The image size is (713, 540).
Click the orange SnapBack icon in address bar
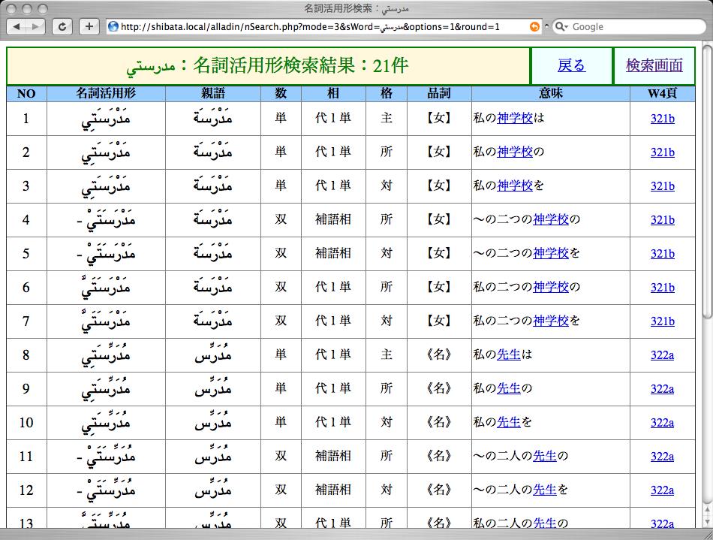533,26
